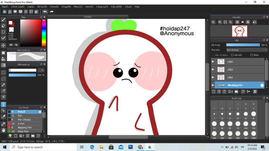269x151 pixels.
Task: Click the Redo arrow in toolbar
Action: [x=52, y=12]
